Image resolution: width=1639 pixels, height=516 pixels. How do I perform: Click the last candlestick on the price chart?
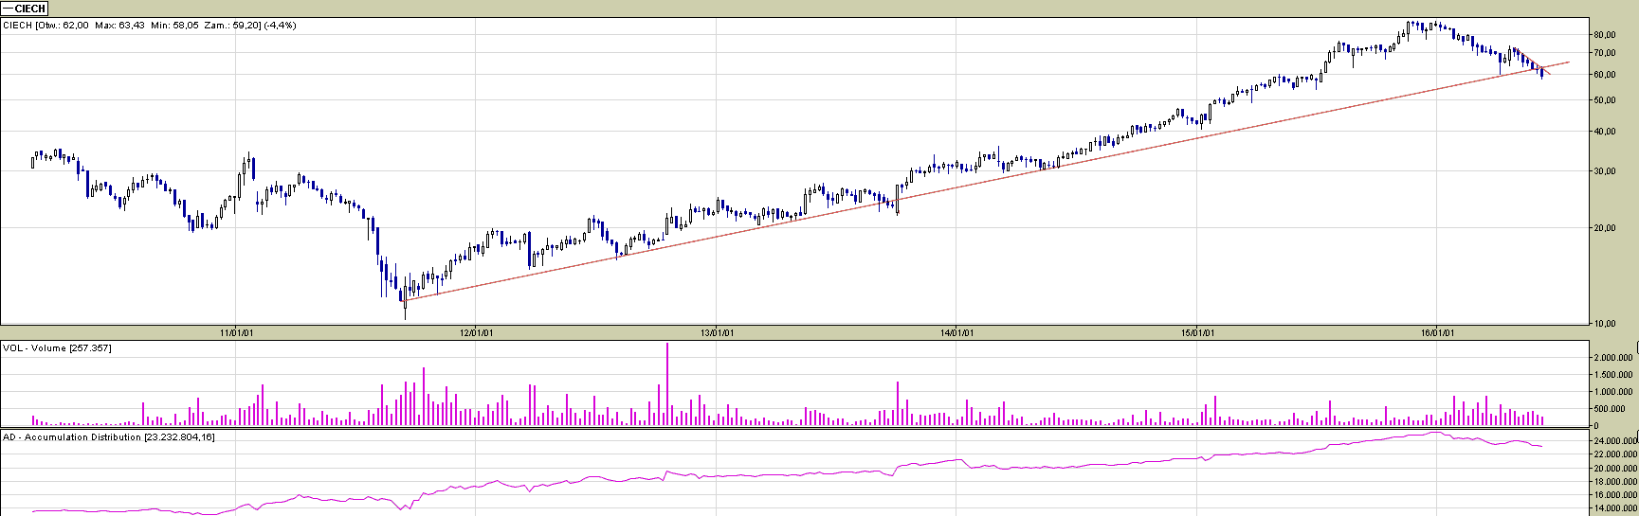click(1542, 72)
